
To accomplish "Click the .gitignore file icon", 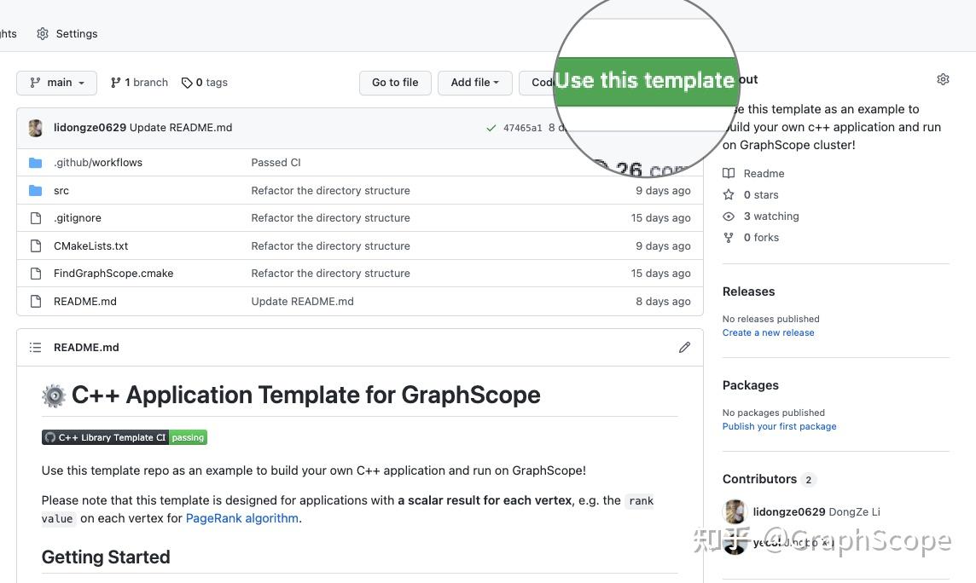I will (x=35, y=218).
